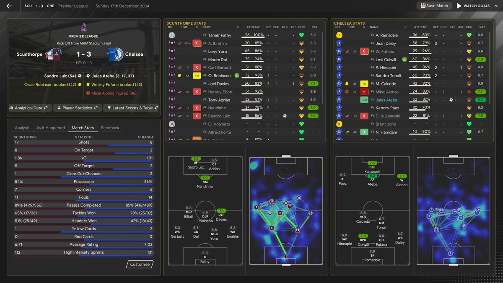This screenshot has width=503, height=283.
Task: Click M. Caicedo's yellow card status icon
Action: (365, 83)
